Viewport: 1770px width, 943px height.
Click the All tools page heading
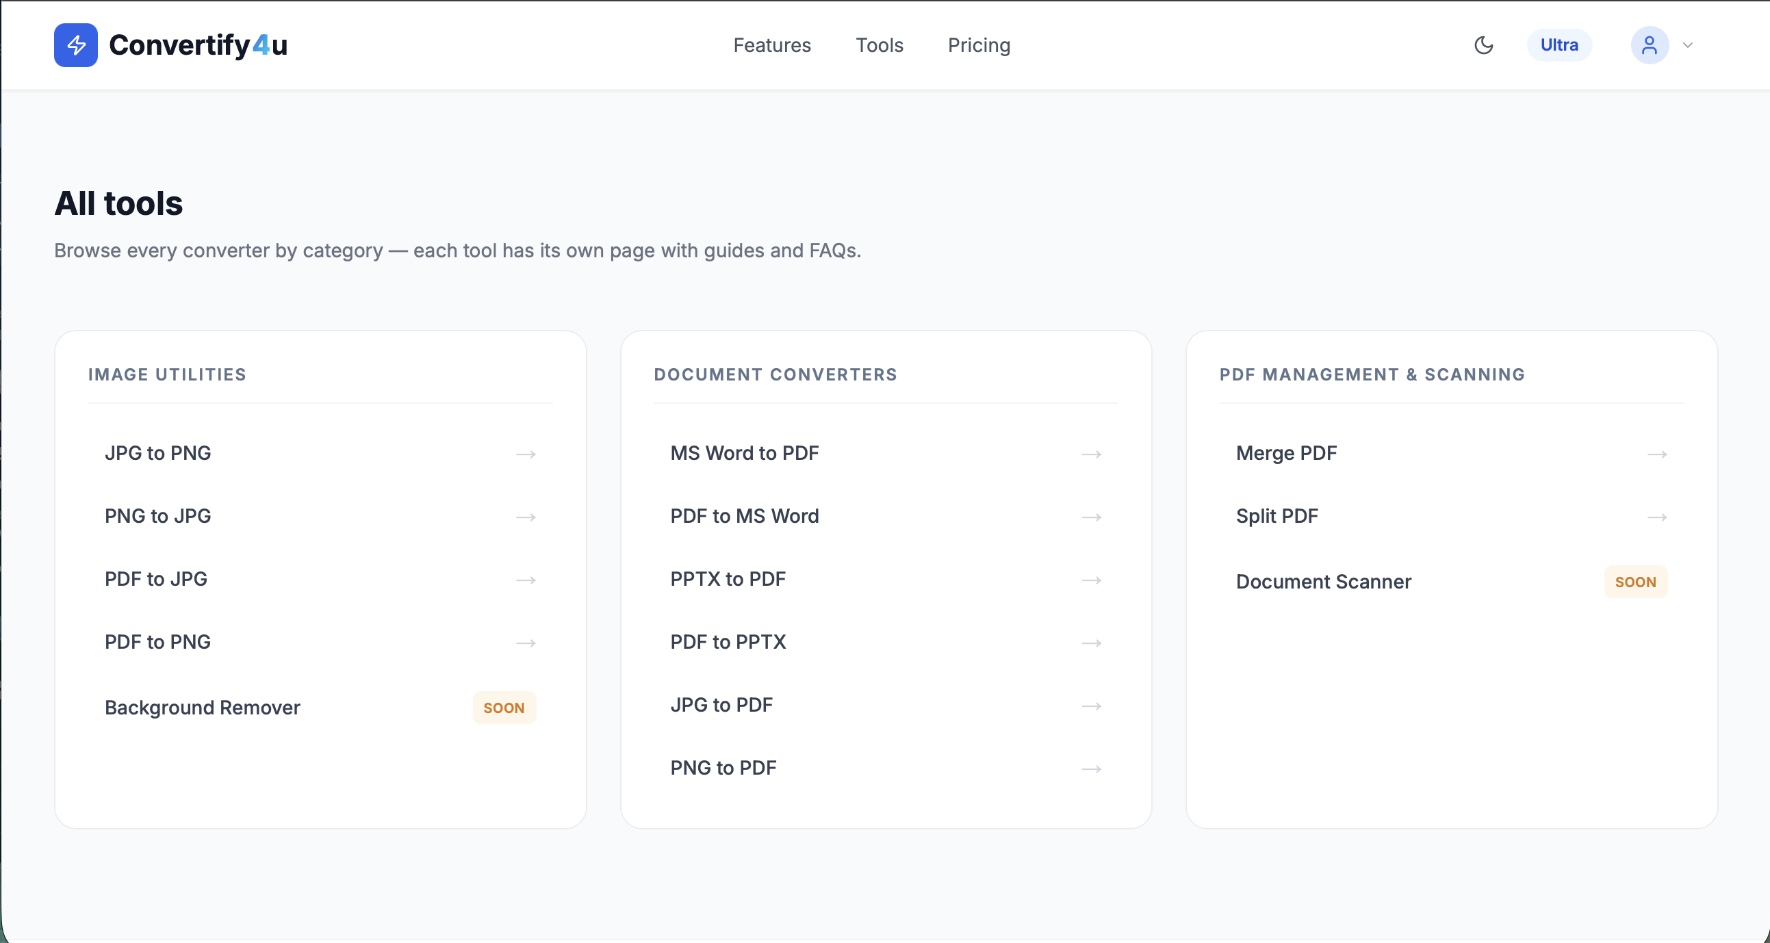pyautogui.click(x=118, y=203)
